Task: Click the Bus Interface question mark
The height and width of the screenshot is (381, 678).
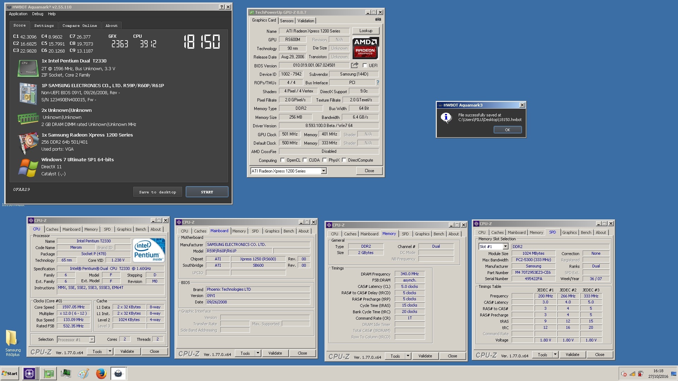Action: 377,83
